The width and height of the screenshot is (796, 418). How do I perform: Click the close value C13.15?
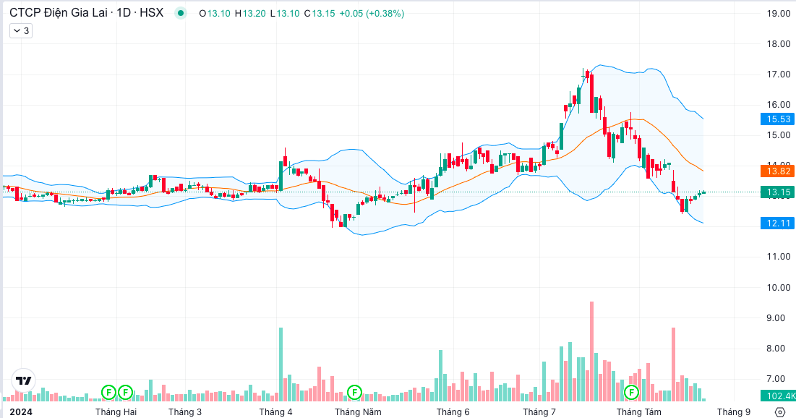(x=320, y=14)
